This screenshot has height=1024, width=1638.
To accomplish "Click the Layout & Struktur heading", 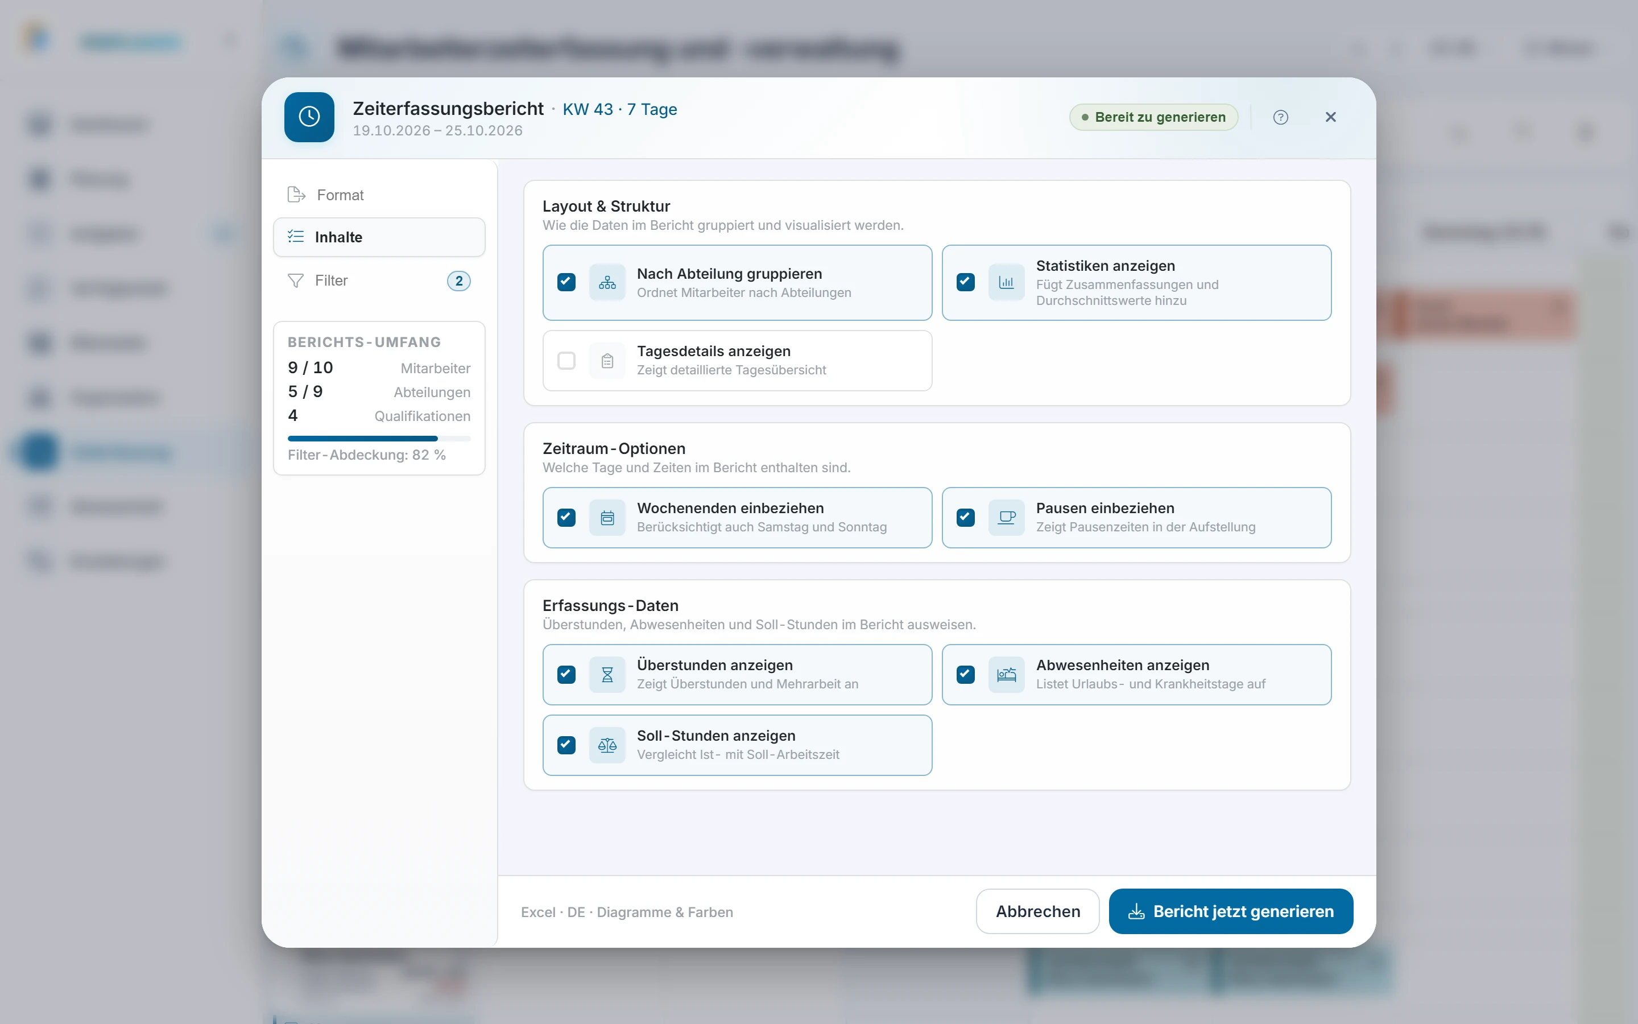I will click(606, 206).
